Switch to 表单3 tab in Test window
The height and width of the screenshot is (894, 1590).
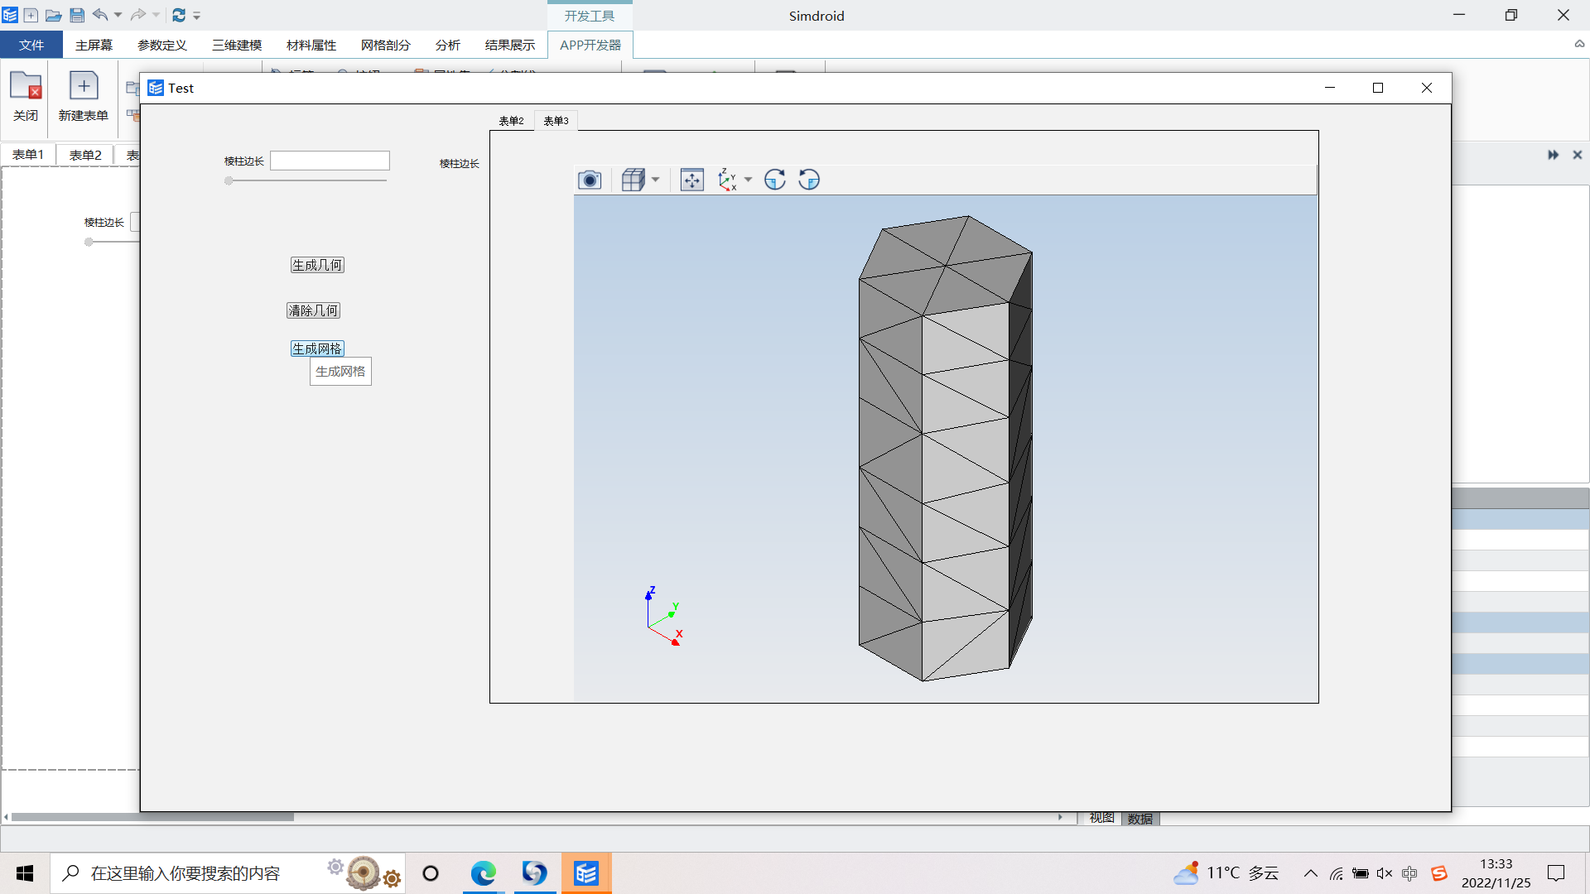coord(556,121)
